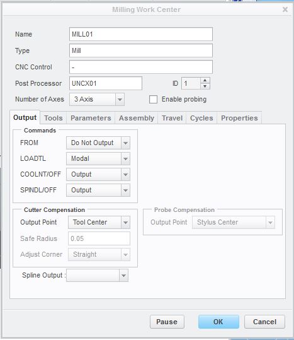Viewport: 294px width, 340px height.
Task: Switch to the Tools tab
Action: click(x=54, y=118)
